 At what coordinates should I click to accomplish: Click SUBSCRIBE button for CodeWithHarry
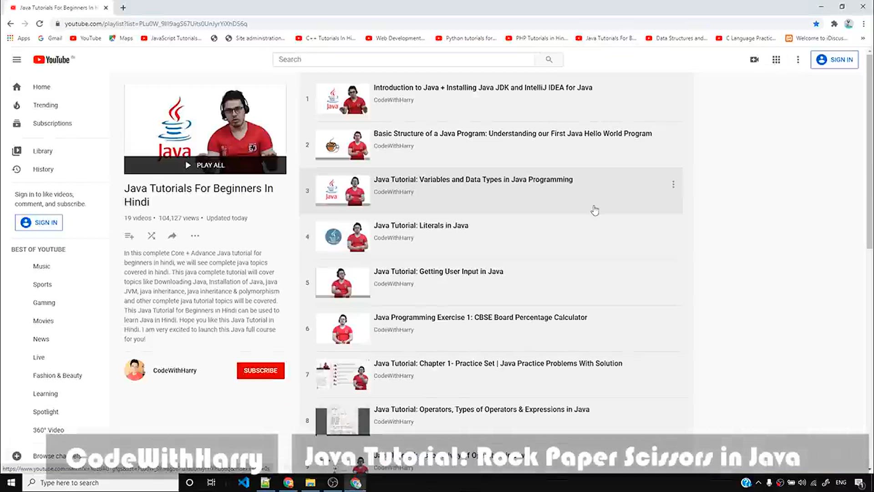point(259,371)
